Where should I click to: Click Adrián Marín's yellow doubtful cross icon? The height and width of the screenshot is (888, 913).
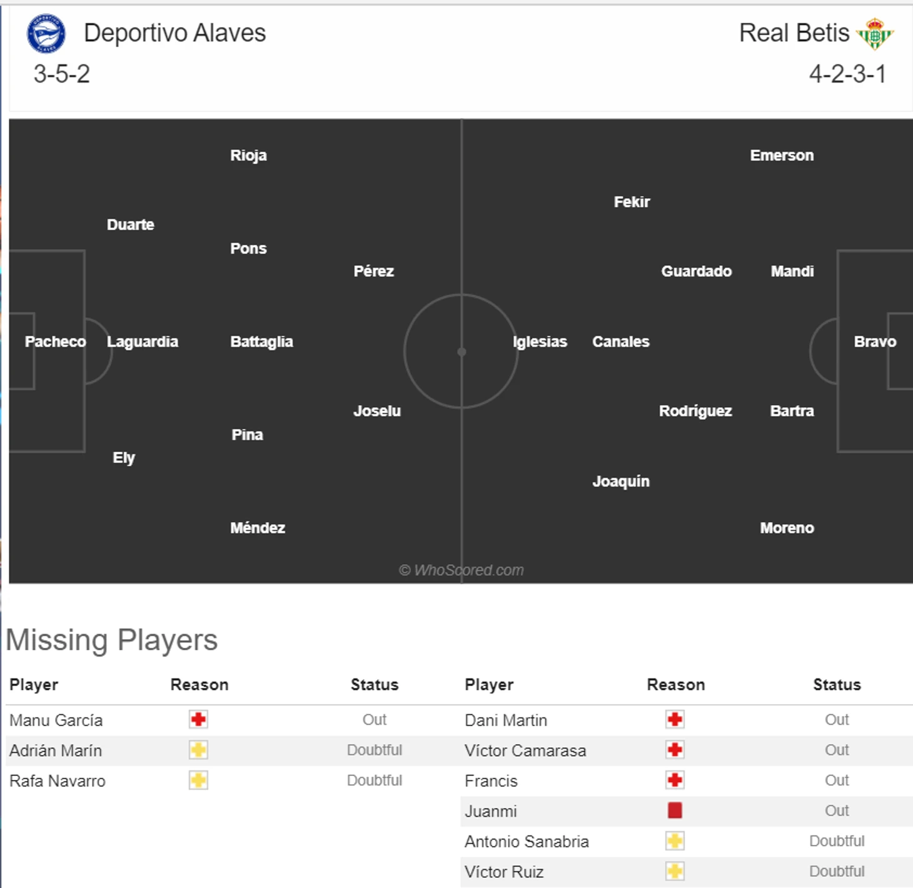(198, 750)
